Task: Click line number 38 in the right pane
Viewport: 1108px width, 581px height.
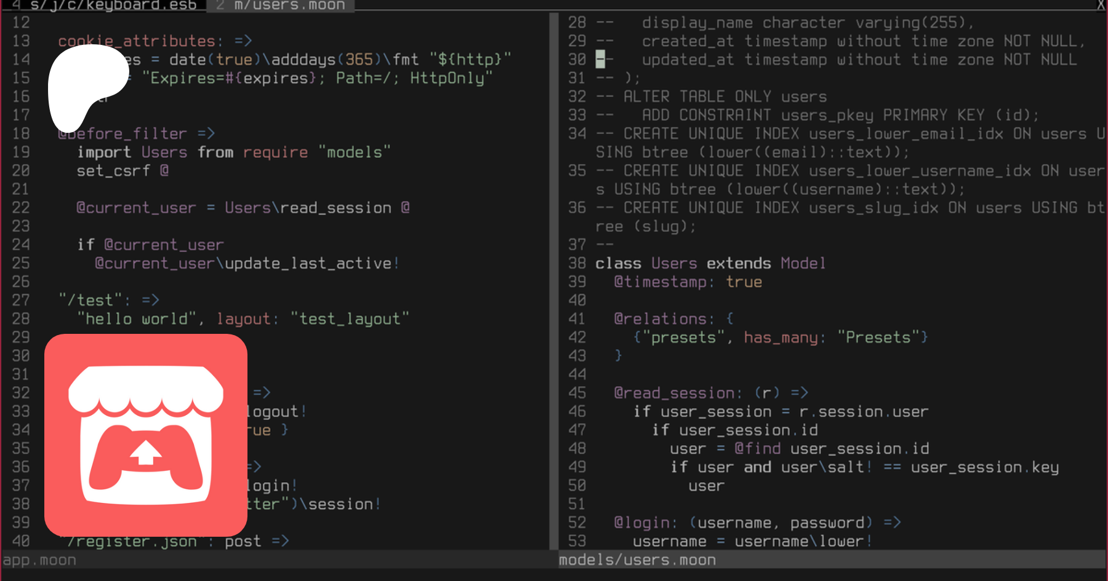Action: 577,263
